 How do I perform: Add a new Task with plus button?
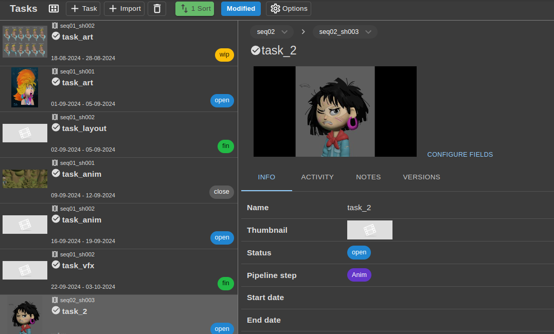83,9
